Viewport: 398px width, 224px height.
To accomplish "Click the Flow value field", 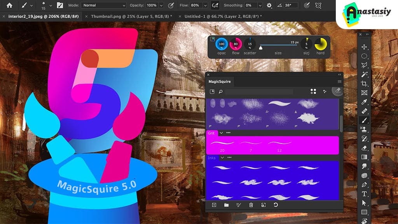I will pos(196,5).
